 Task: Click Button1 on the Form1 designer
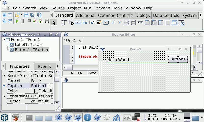[x=178, y=59]
